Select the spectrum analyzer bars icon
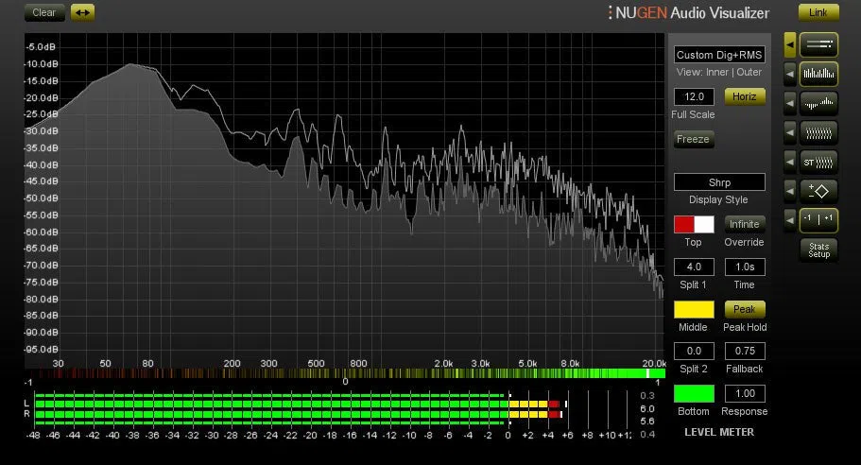Screen dimensions: 861x465 point(818,74)
